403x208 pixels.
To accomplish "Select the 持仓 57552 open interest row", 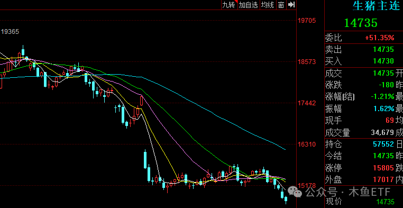I will tap(364, 144).
